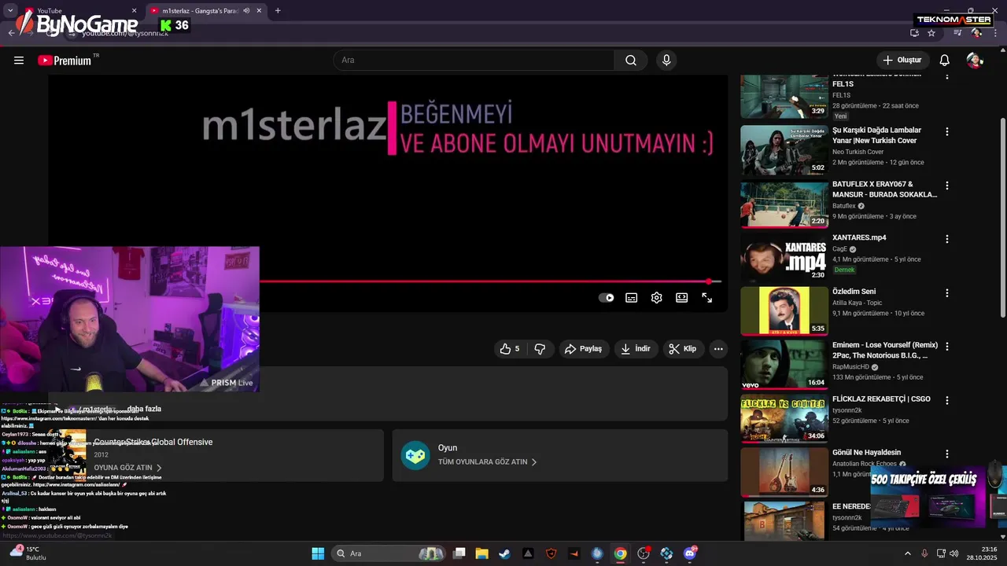The image size is (1007, 566).
Task: Like the video with thumbs up
Action: pos(510,349)
